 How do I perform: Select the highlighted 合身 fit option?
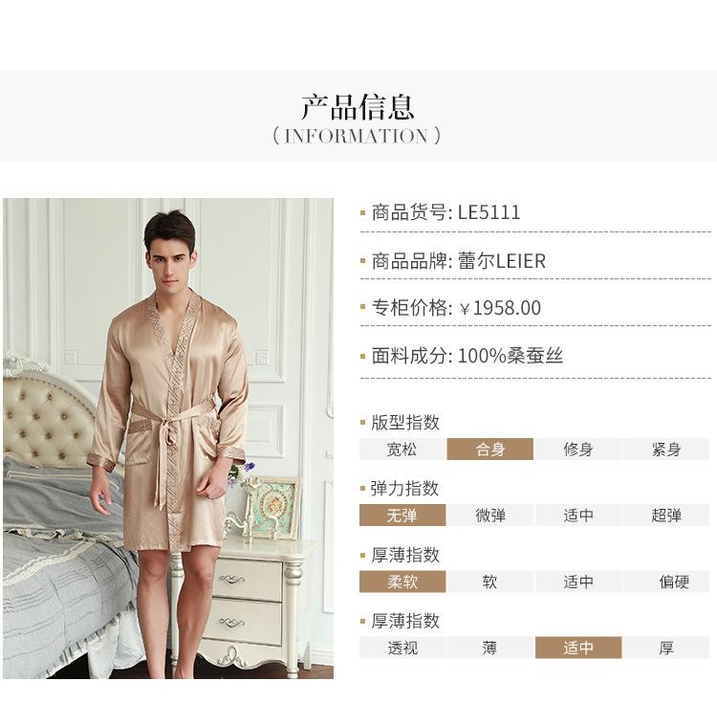pyautogui.click(x=489, y=450)
